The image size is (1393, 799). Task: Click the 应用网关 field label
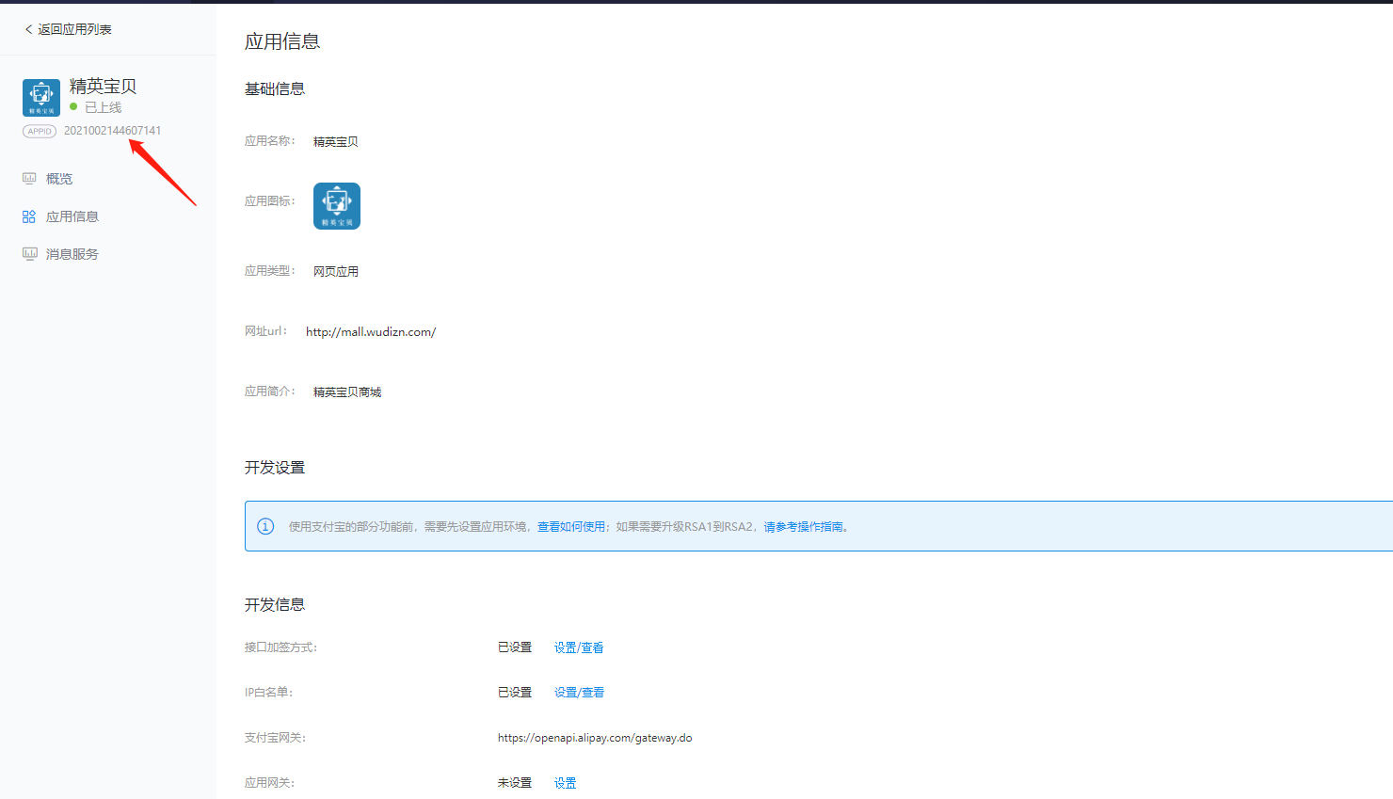pos(269,783)
